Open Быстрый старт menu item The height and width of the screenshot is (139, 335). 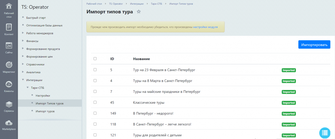[36, 18]
